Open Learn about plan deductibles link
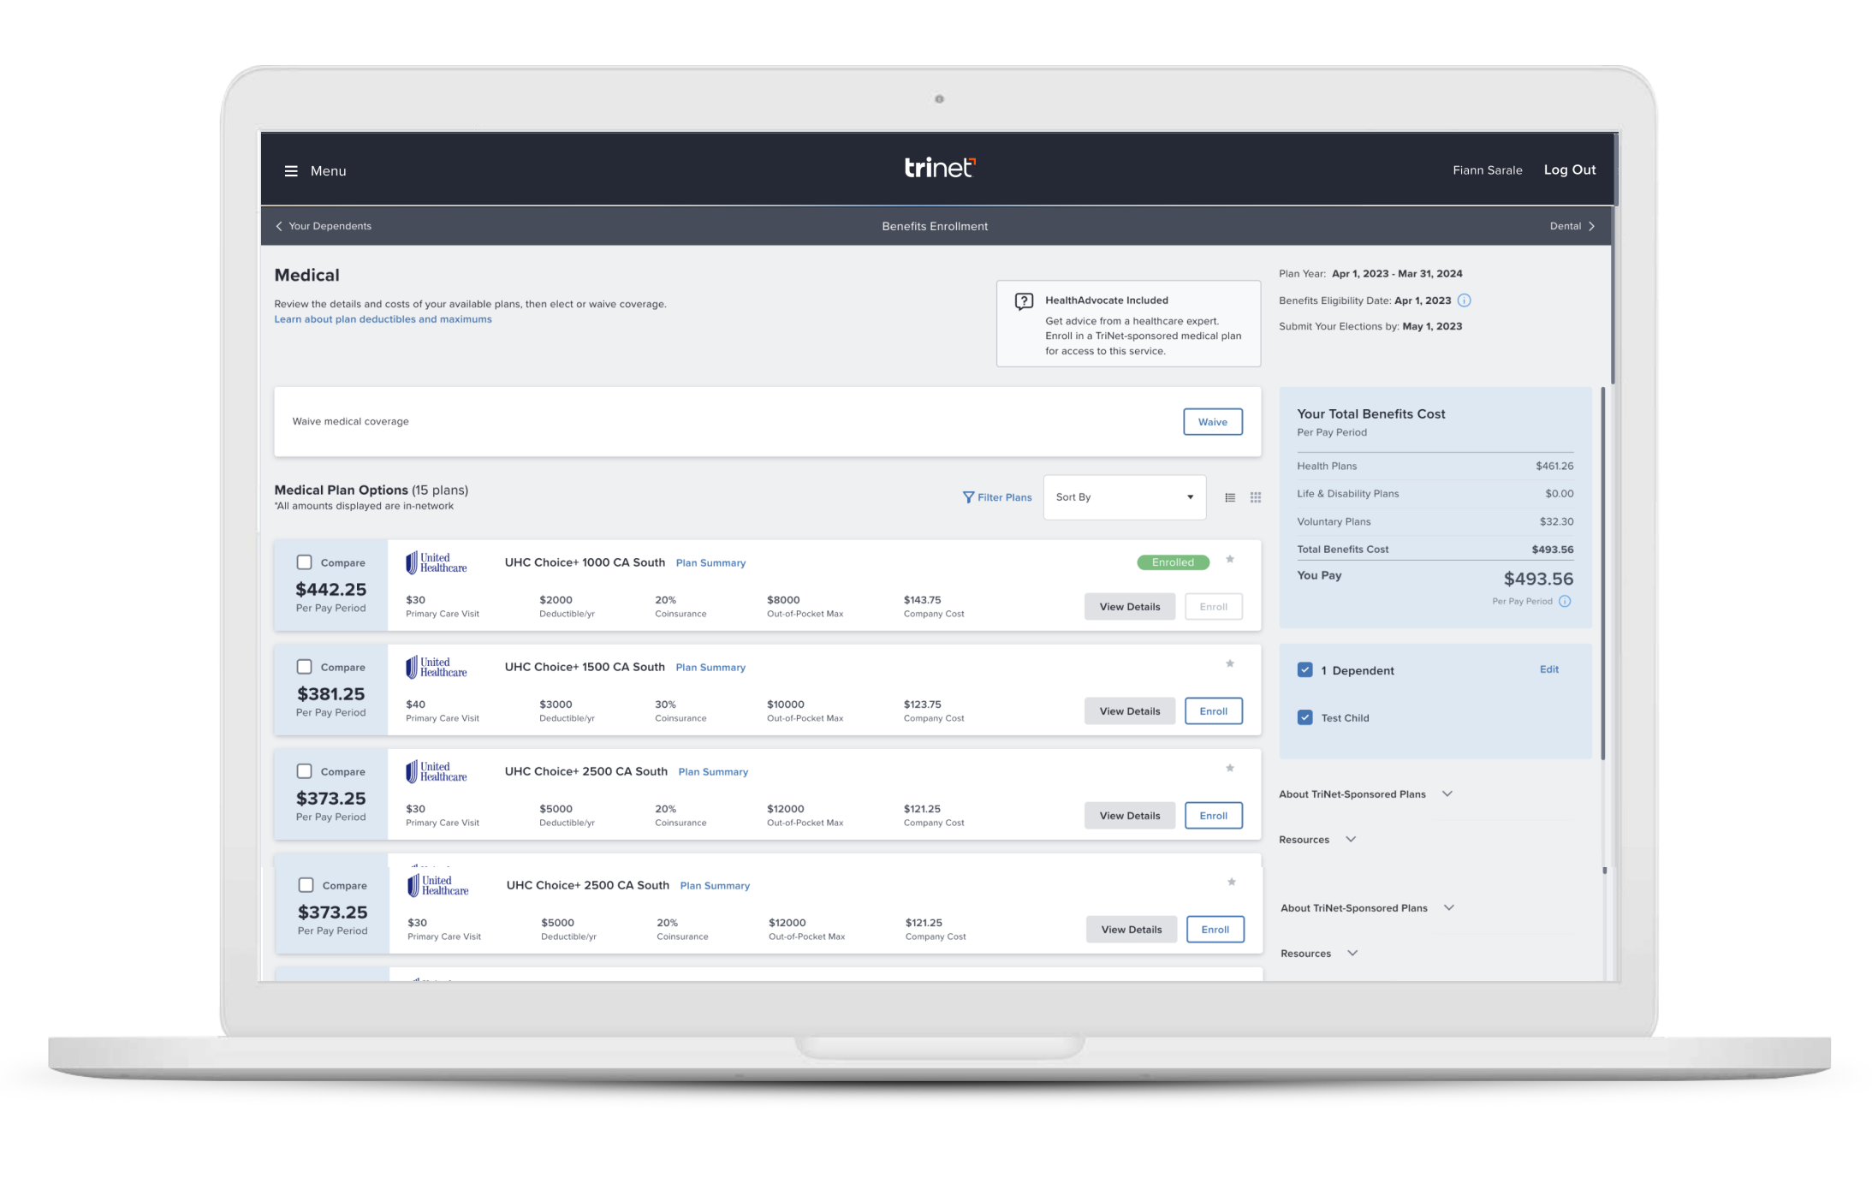 (383, 319)
